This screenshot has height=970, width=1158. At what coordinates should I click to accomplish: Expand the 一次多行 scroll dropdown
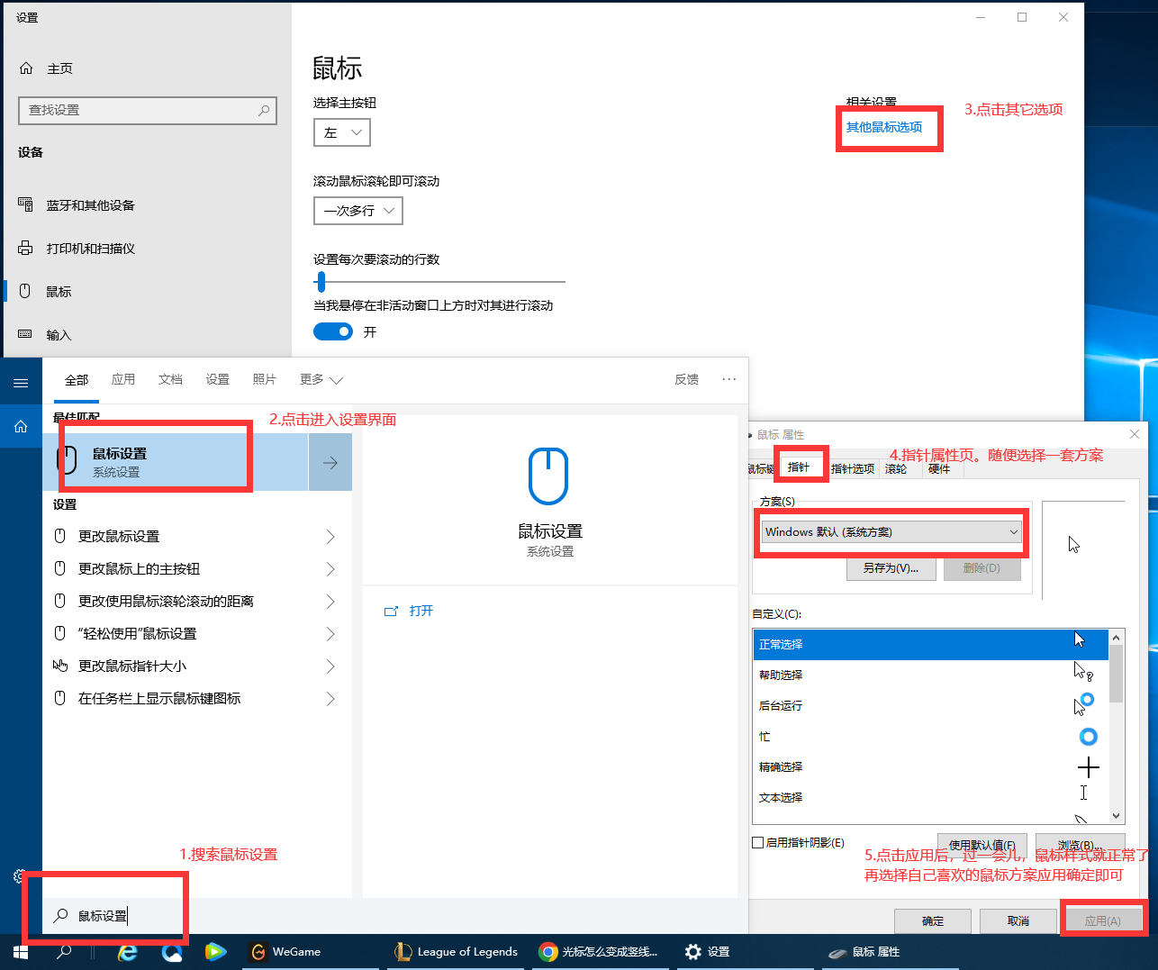pos(358,211)
